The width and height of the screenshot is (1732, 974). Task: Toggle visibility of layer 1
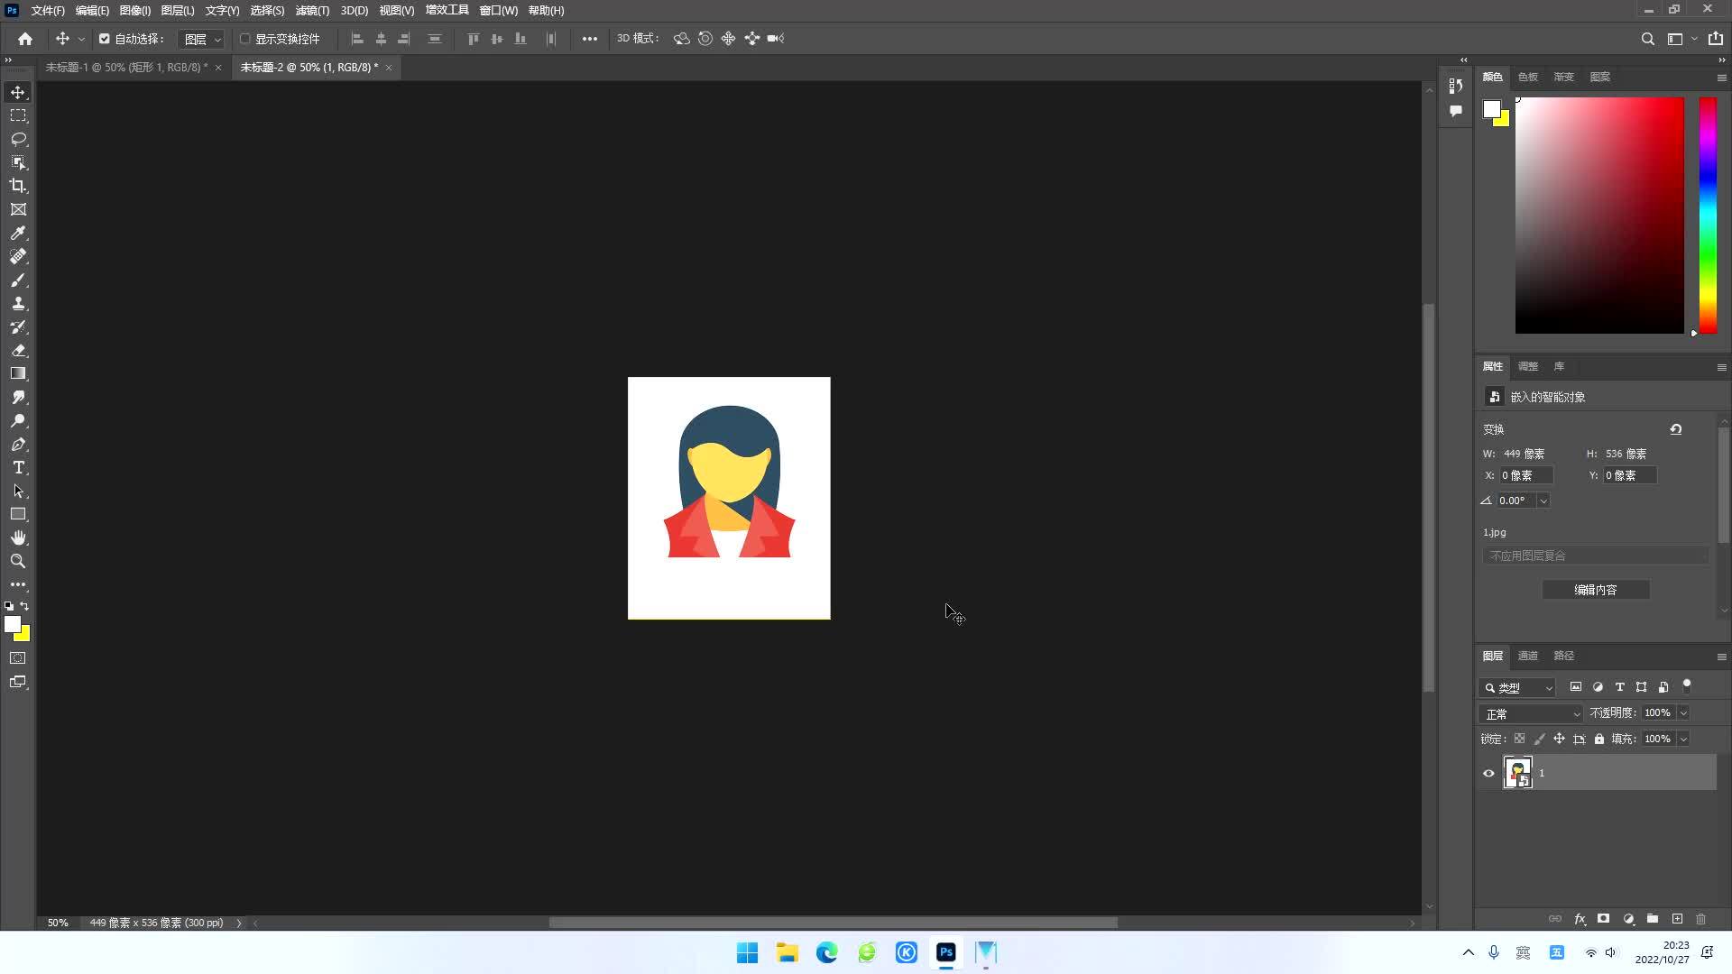coord(1488,773)
